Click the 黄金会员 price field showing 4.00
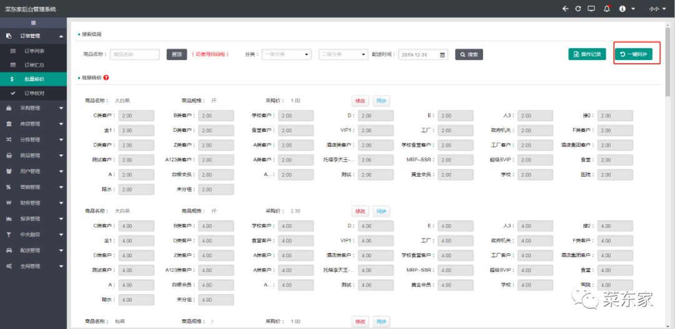Viewport: 675px width, 329px height. (x=456, y=285)
